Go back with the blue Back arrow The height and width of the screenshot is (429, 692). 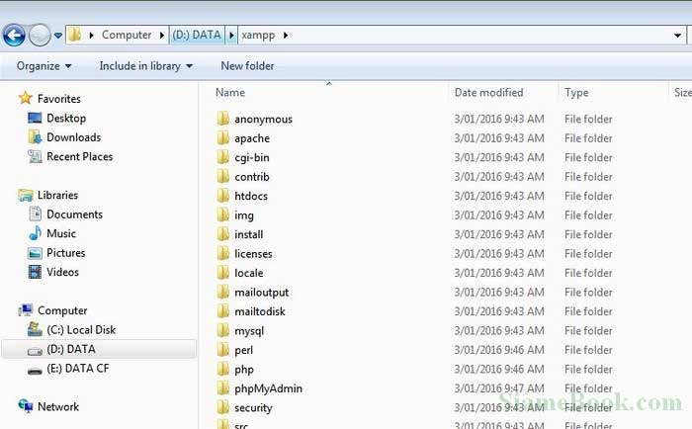(14, 36)
